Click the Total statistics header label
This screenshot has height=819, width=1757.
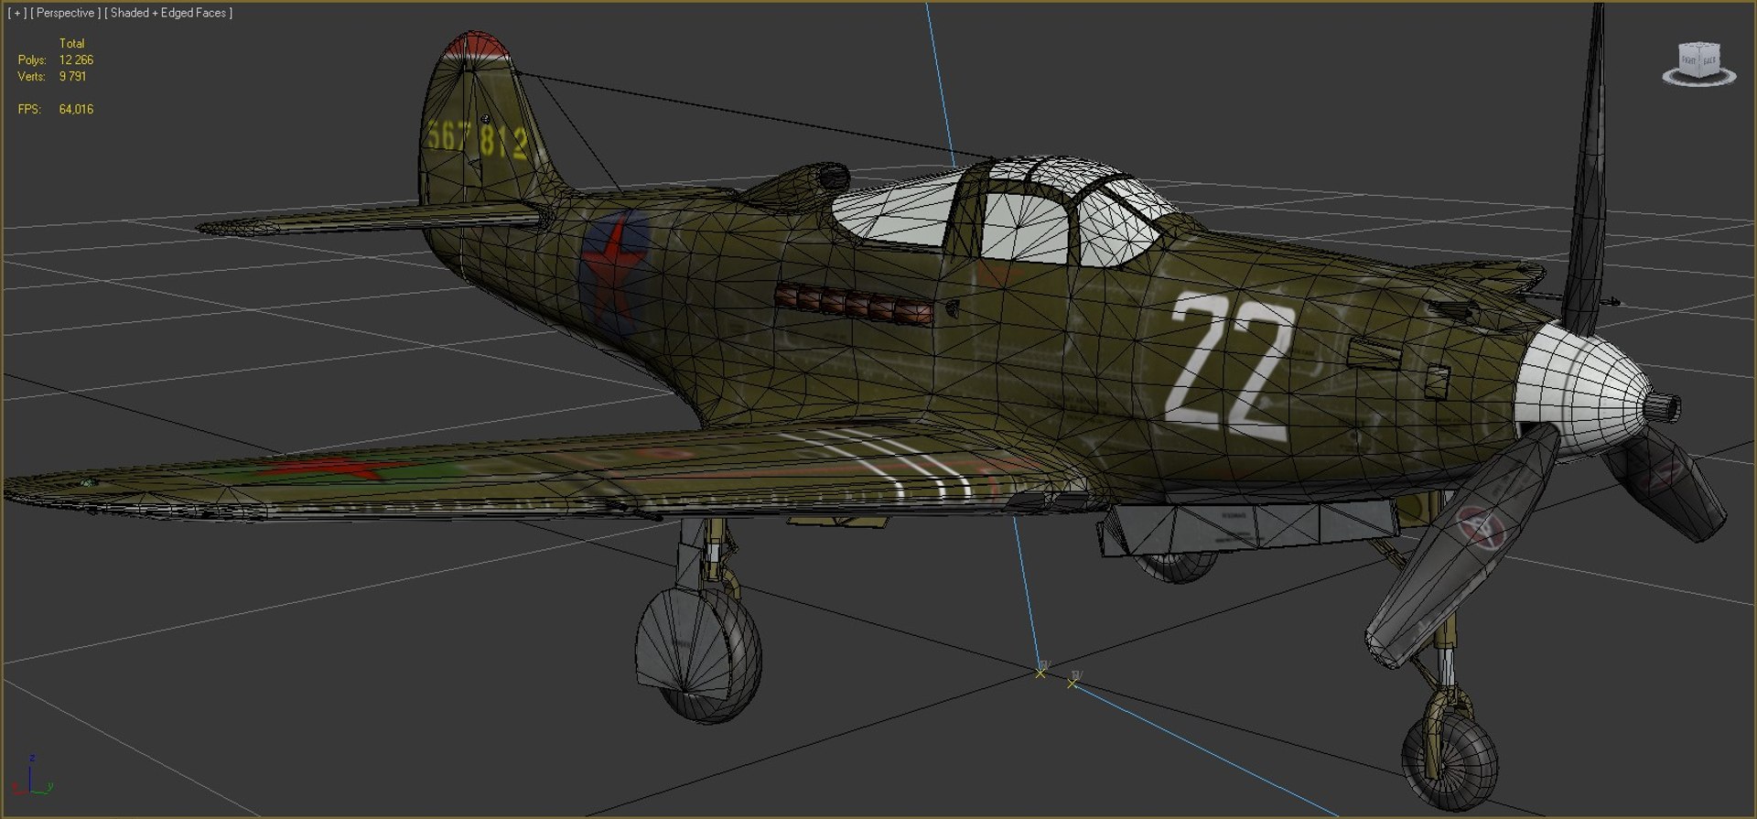pyautogui.click(x=71, y=43)
